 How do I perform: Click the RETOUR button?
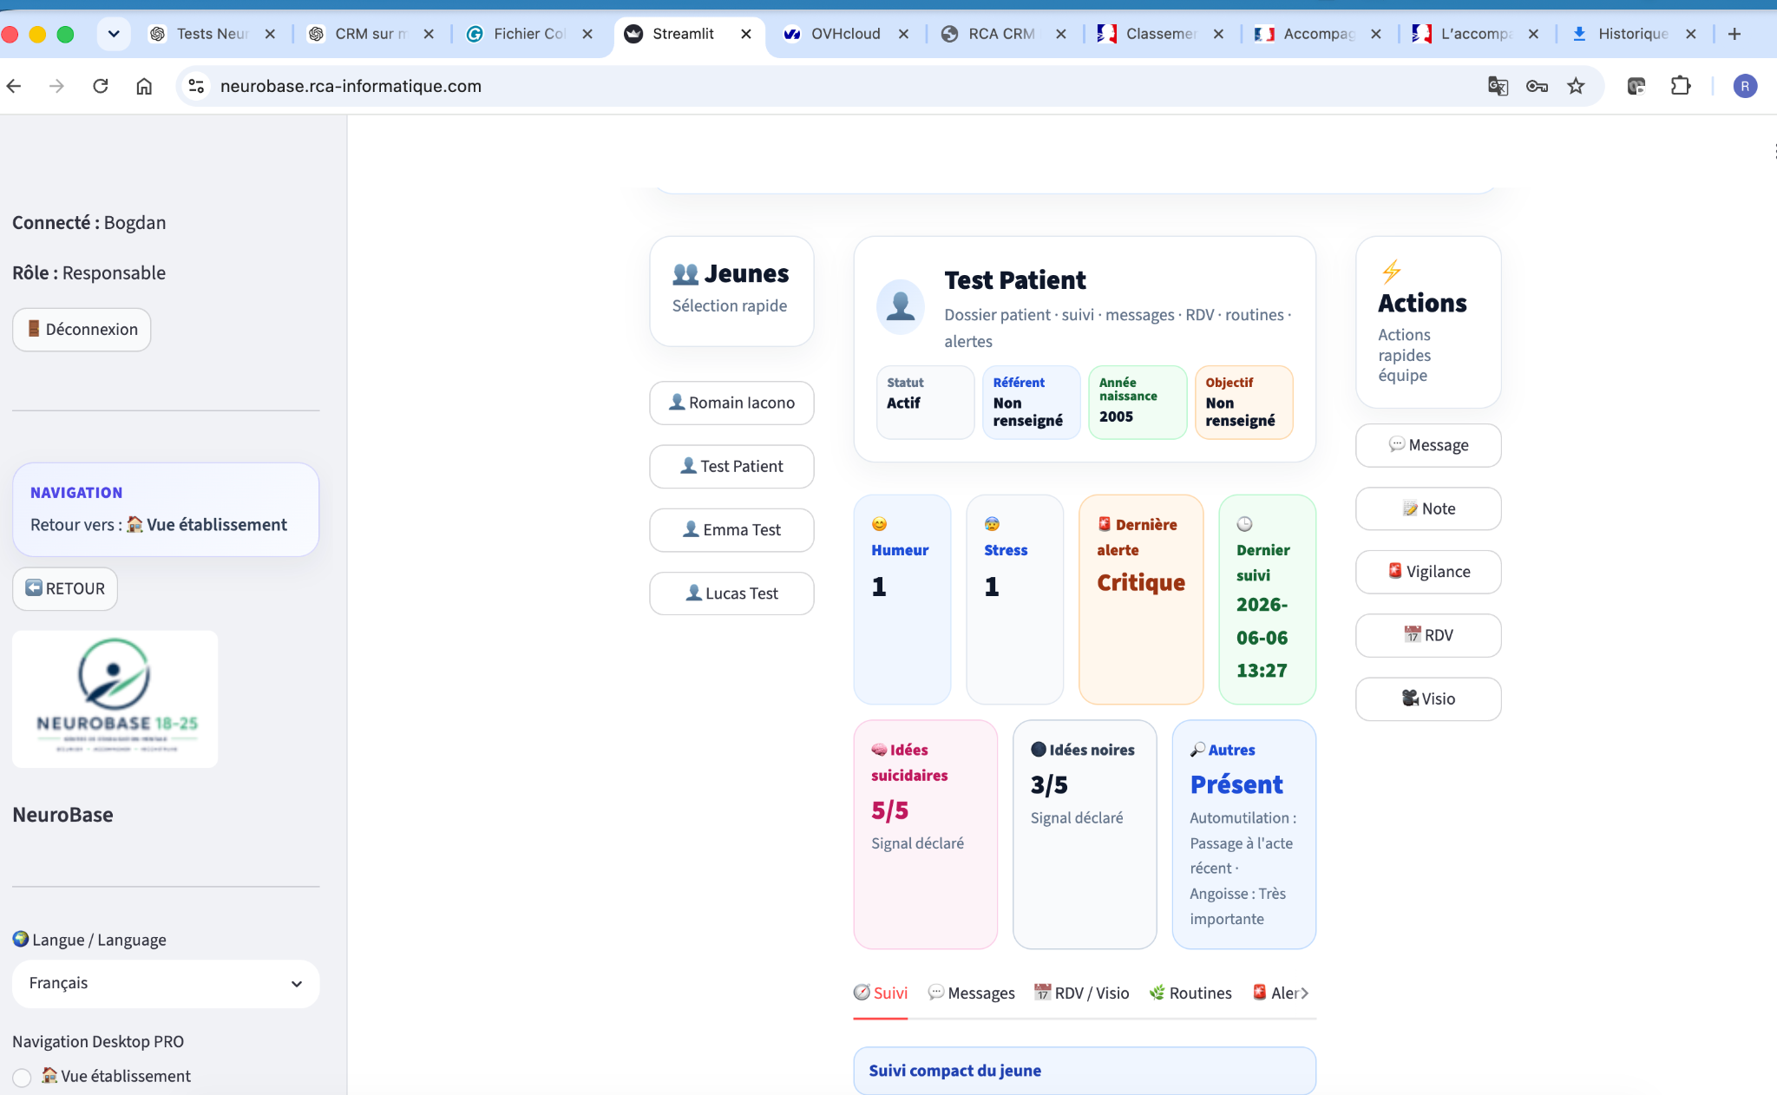point(65,588)
